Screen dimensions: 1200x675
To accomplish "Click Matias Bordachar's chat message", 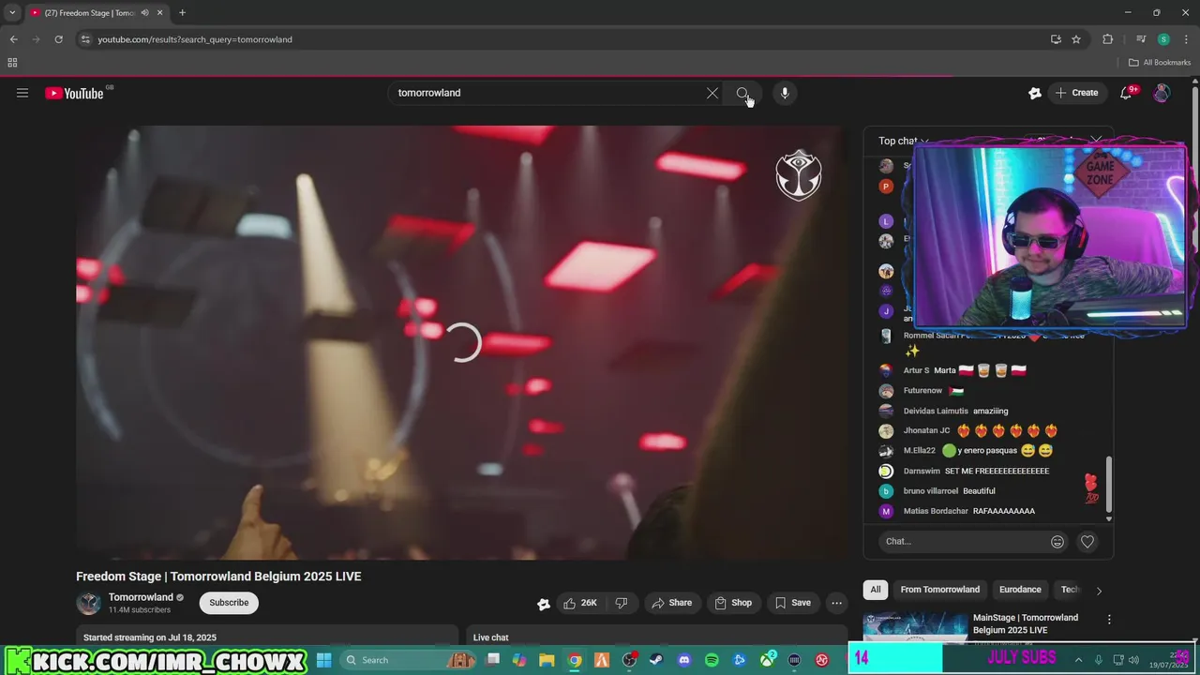I will (x=1004, y=511).
